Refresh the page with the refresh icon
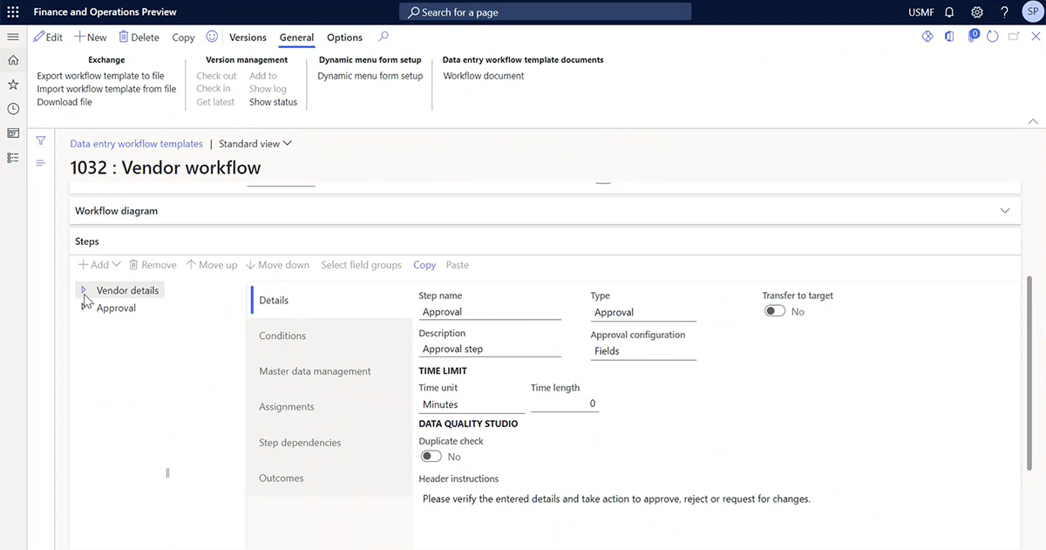The width and height of the screenshot is (1046, 550). pos(993,37)
